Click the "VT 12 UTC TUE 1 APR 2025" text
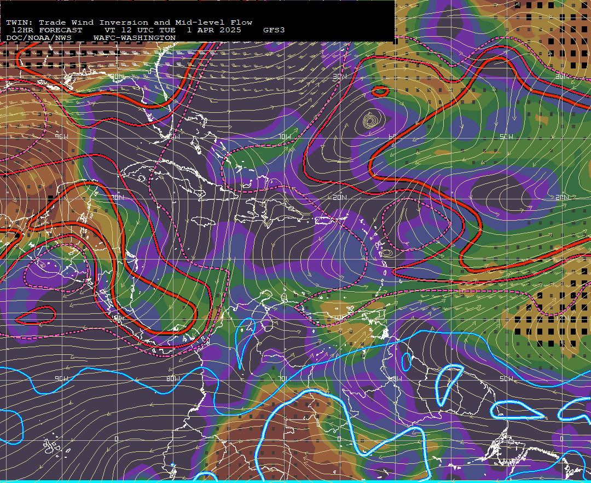Screen dimensions: 591x483 173,30
